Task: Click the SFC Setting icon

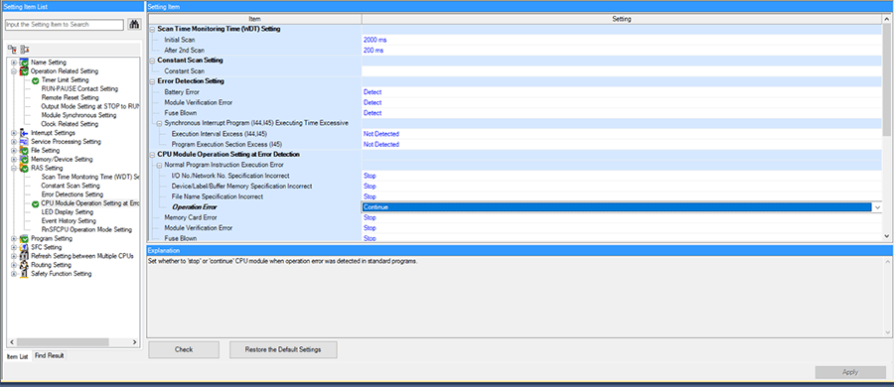Action: (x=24, y=247)
